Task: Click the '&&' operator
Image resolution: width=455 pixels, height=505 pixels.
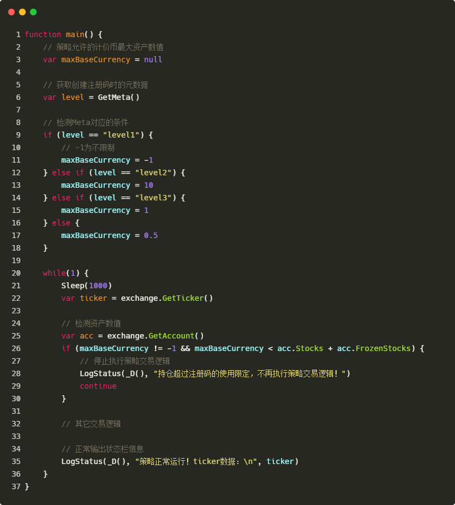Action: (x=185, y=348)
